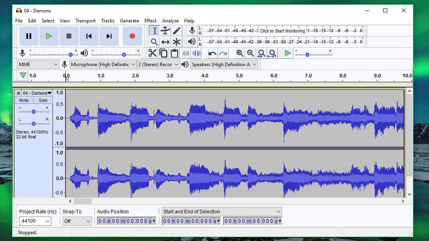Open the Snap-To dropdown
Image resolution: width=429 pixels, height=241 pixels.
pos(77,221)
